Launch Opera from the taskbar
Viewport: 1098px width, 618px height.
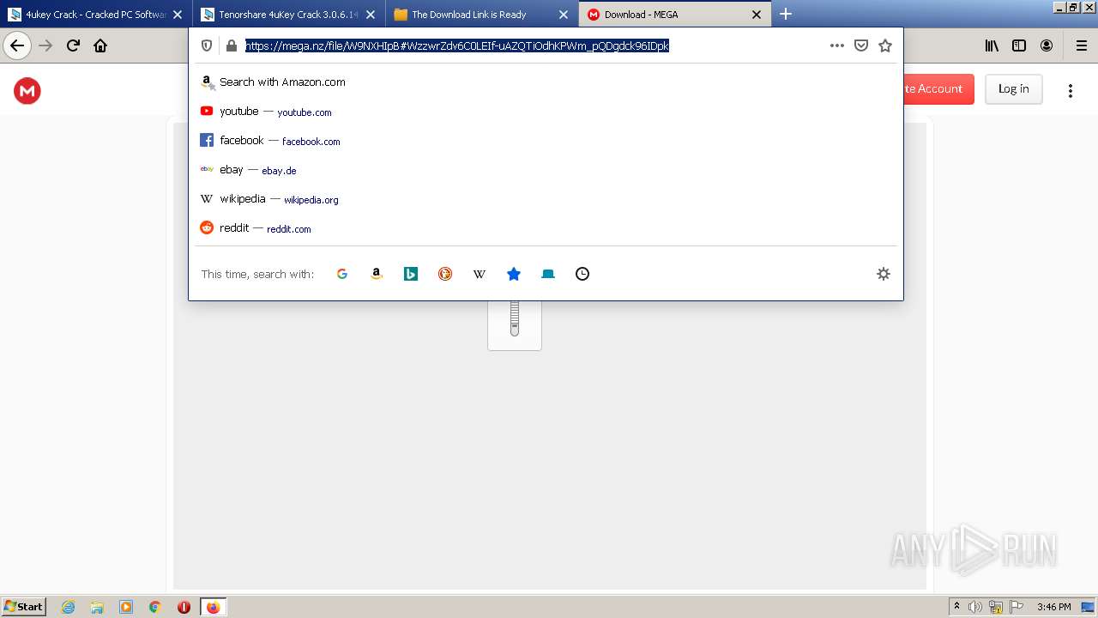[184, 607]
